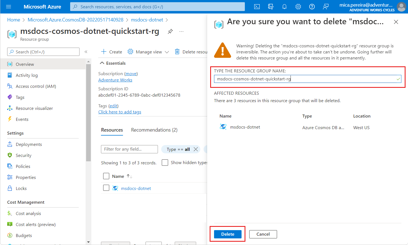Select the subscription ID text
The width and height of the screenshot is (408, 245).
[x=139, y=95]
